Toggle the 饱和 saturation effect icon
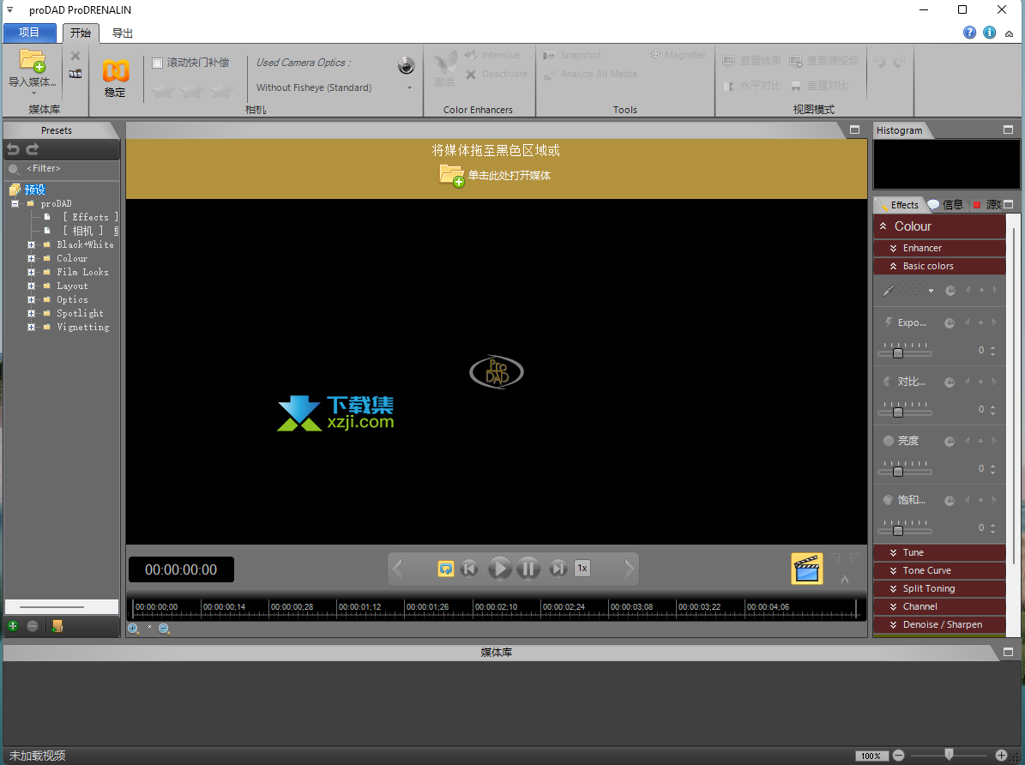 (889, 500)
